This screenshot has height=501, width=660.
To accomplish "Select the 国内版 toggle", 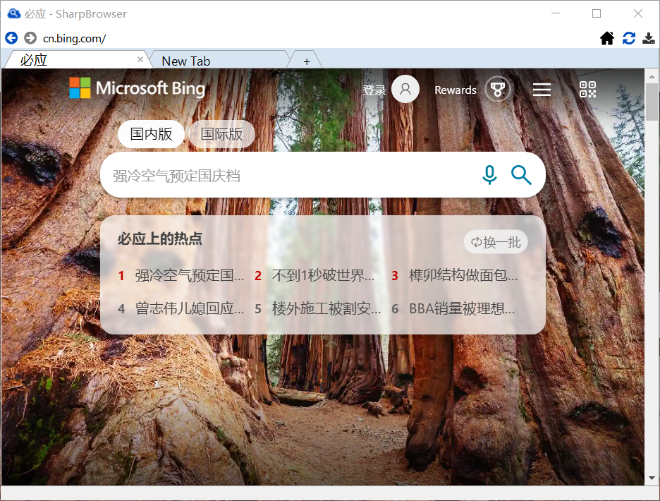I will click(151, 134).
